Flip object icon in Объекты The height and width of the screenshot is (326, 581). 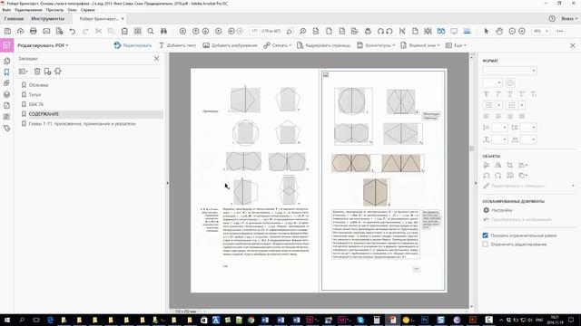point(498,165)
